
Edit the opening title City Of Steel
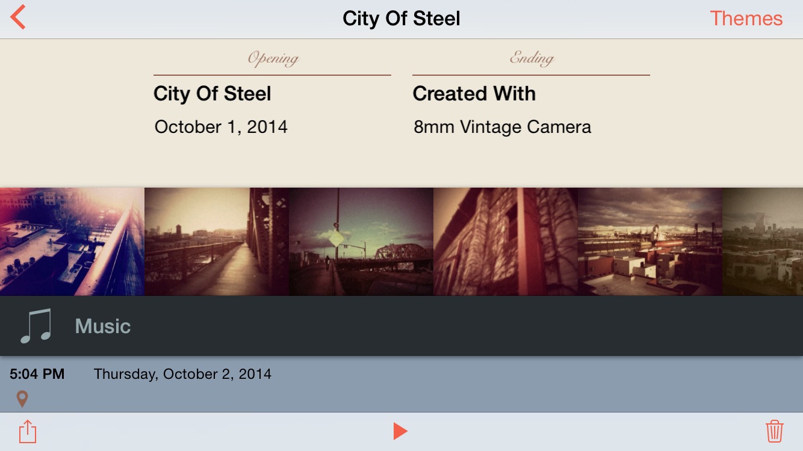click(x=212, y=94)
